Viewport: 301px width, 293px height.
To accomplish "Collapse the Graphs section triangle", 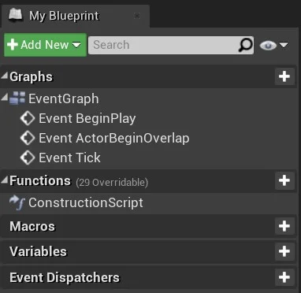I will pos(4,76).
